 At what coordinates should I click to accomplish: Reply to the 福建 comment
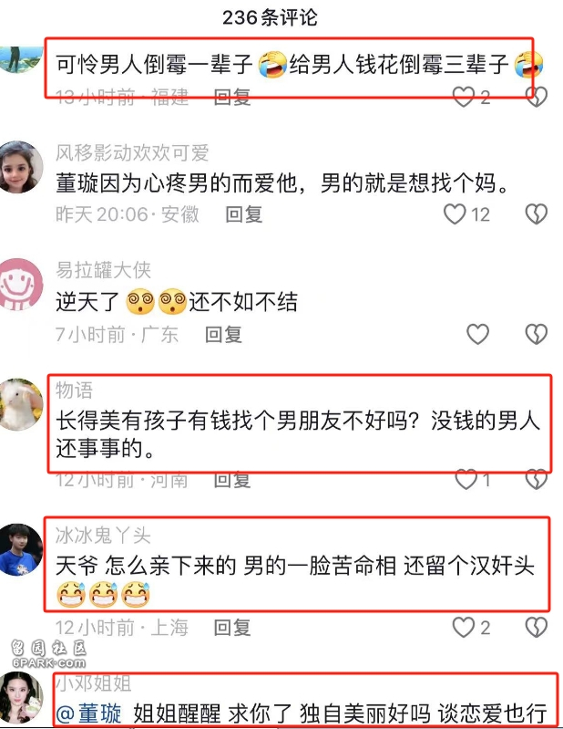[232, 97]
